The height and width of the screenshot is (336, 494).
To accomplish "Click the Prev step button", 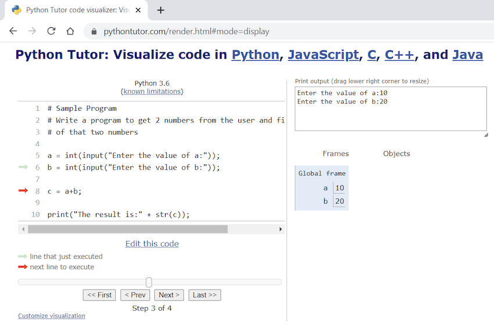I will [135, 295].
